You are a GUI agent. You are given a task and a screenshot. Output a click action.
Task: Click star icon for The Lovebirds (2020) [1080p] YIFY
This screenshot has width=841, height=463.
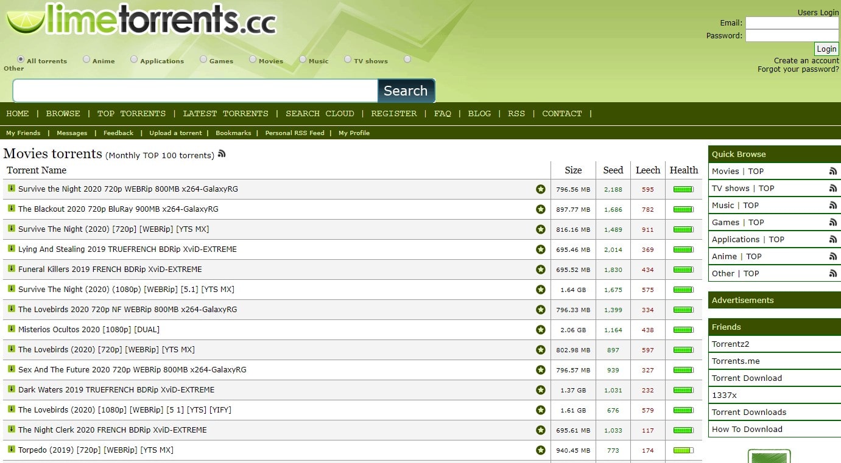(x=540, y=410)
